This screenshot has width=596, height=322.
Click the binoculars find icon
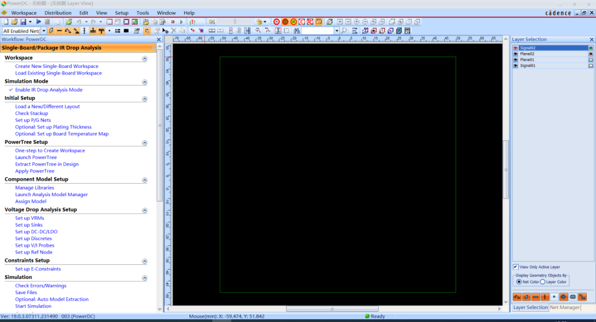point(297,31)
